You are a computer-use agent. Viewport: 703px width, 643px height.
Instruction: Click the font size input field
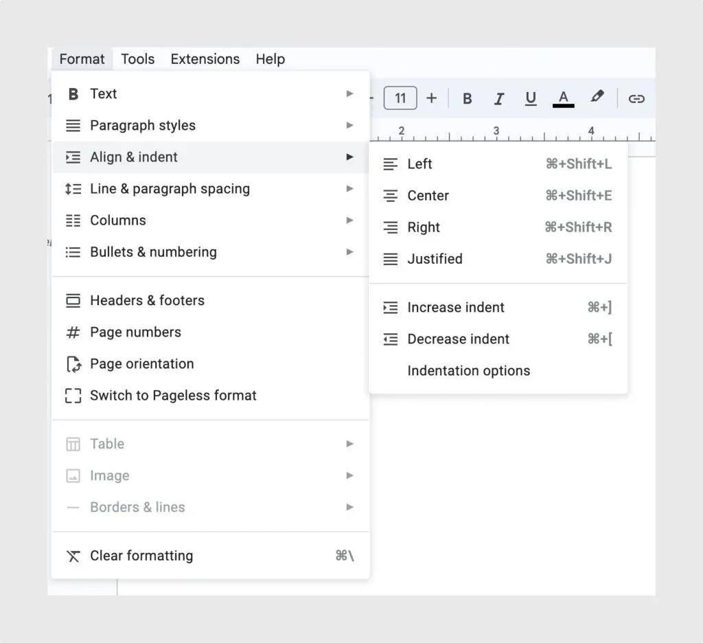[x=400, y=98]
